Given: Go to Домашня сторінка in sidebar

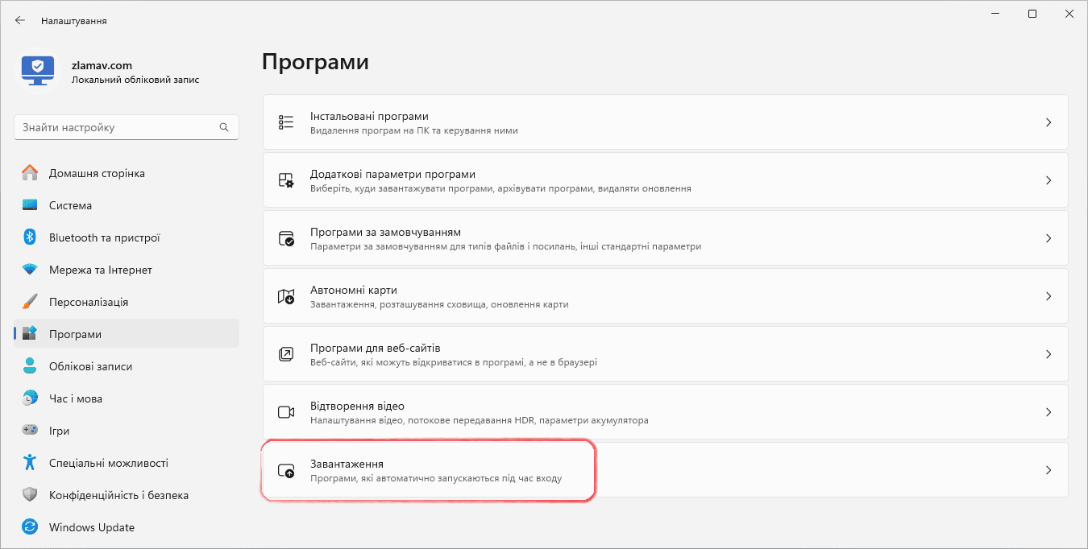Looking at the screenshot, I should point(97,173).
